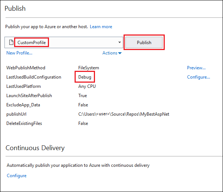223x192 pixels.
Task: Click Configure under Continuous Delivery
Action: point(17,176)
